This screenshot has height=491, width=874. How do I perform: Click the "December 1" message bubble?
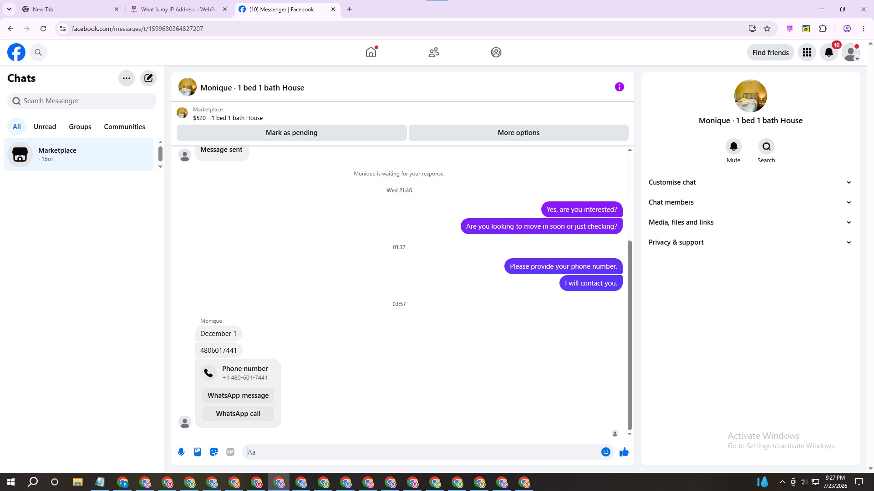click(218, 334)
